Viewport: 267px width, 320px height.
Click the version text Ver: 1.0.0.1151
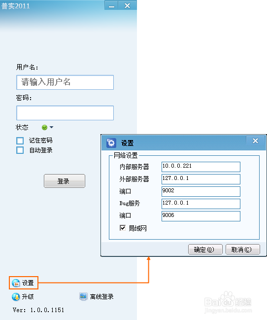(x=38, y=310)
